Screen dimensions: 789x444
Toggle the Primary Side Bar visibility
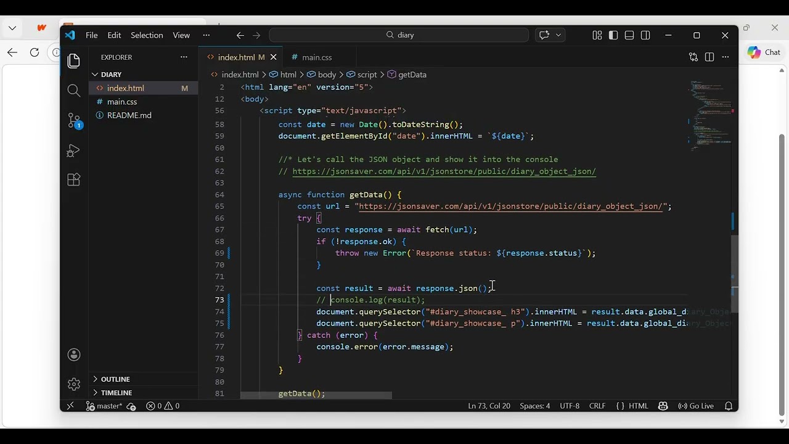613,35
